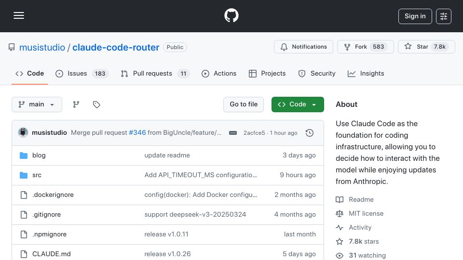The width and height of the screenshot is (463, 260).
Task: View the Insights tab
Action: click(x=366, y=73)
